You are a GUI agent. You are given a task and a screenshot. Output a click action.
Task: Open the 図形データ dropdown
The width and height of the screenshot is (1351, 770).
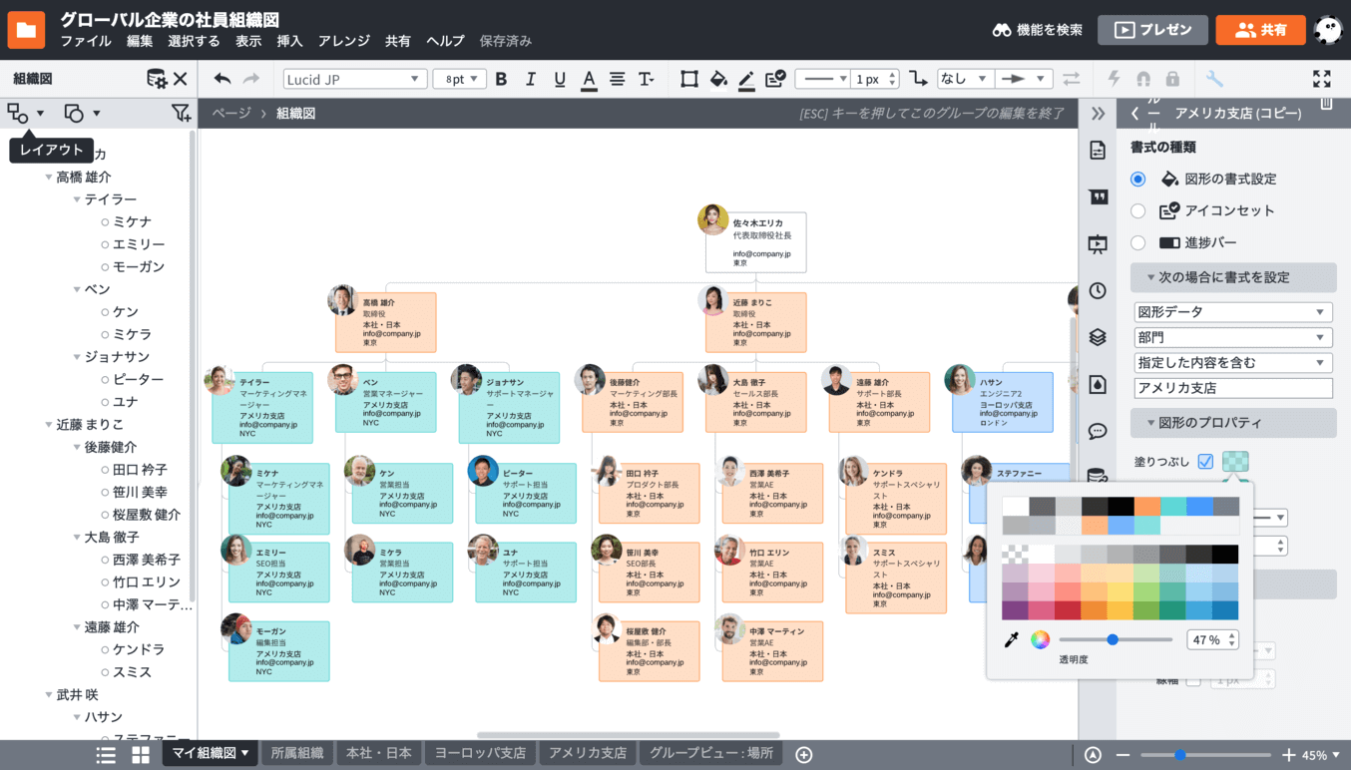point(1233,311)
